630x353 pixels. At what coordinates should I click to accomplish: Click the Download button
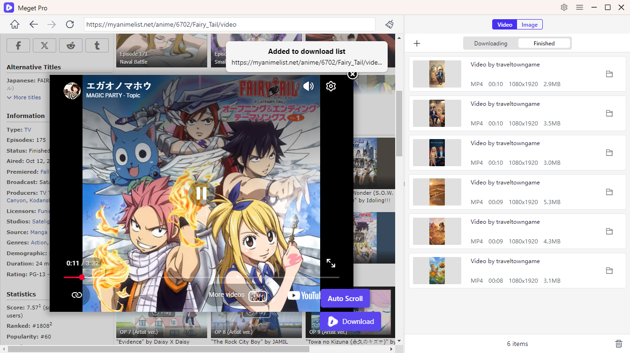point(351,321)
